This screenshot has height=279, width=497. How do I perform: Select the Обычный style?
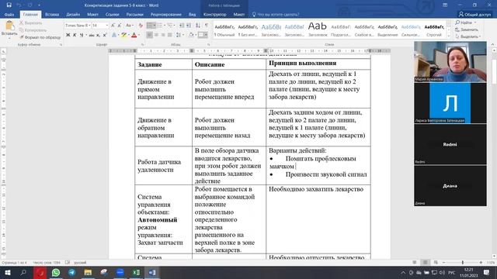coord(224,30)
